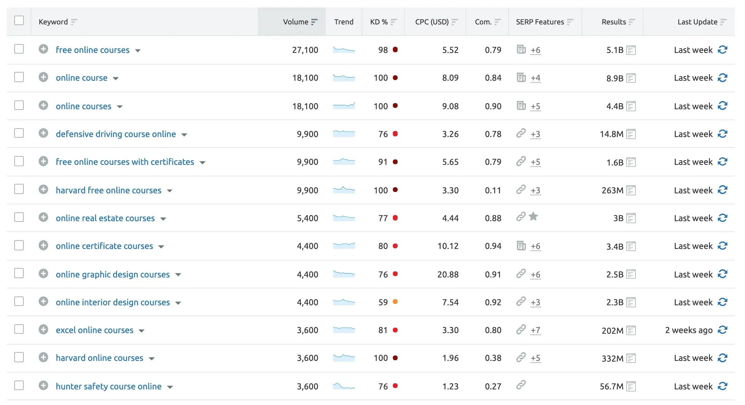Check the 'online certificate courses' row checkbox
Viewport: 745px width, 405px height.
tap(19, 245)
